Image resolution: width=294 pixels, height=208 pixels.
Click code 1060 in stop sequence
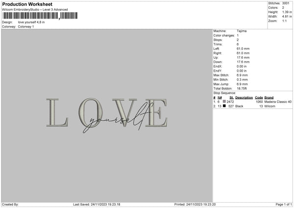coord(259,102)
